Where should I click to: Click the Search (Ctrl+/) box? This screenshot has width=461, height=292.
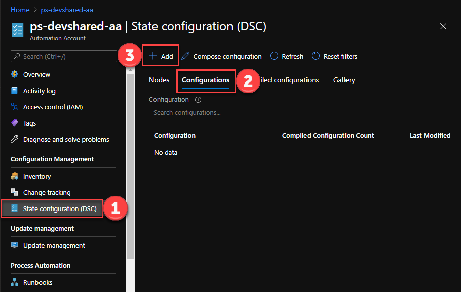click(x=63, y=56)
